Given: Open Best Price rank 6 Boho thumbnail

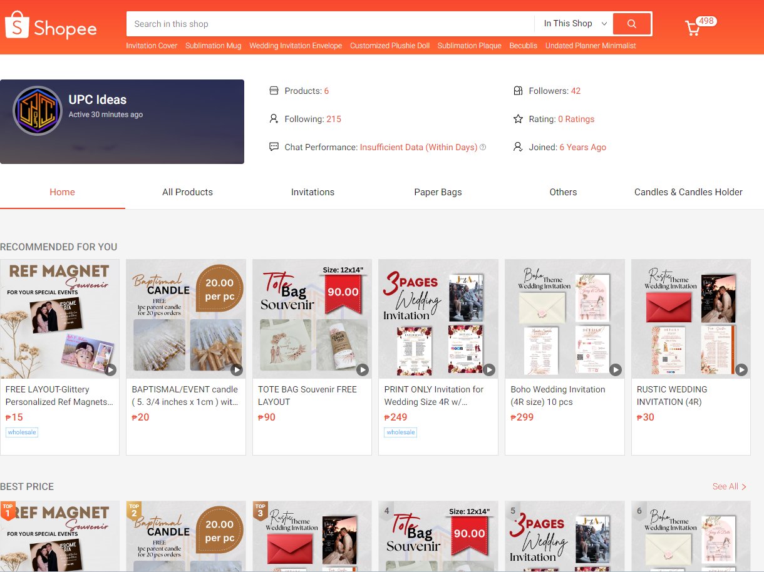Looking at the screenshot, I should [x=691, y=536].
